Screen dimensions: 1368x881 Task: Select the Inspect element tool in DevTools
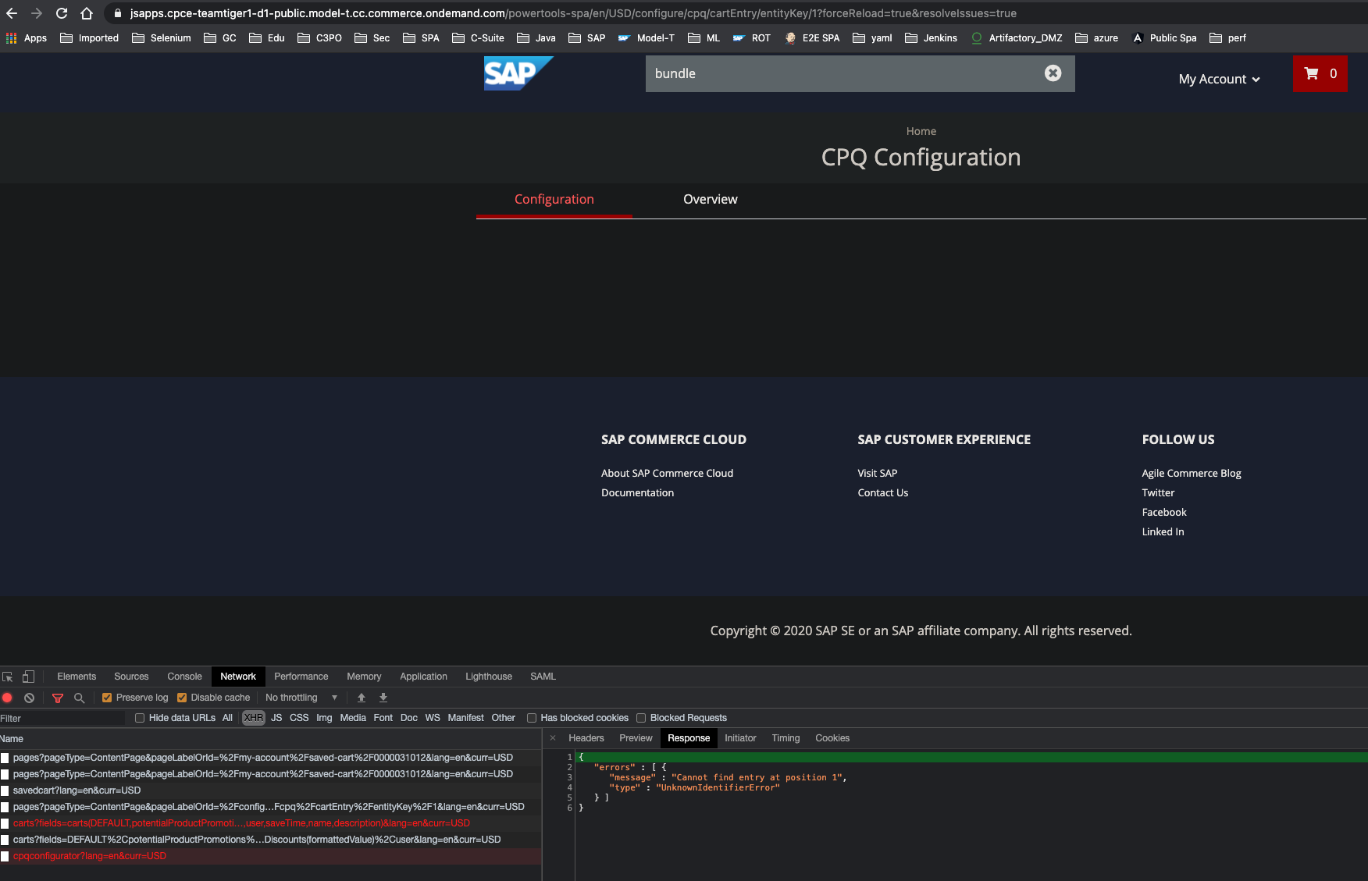8,676
